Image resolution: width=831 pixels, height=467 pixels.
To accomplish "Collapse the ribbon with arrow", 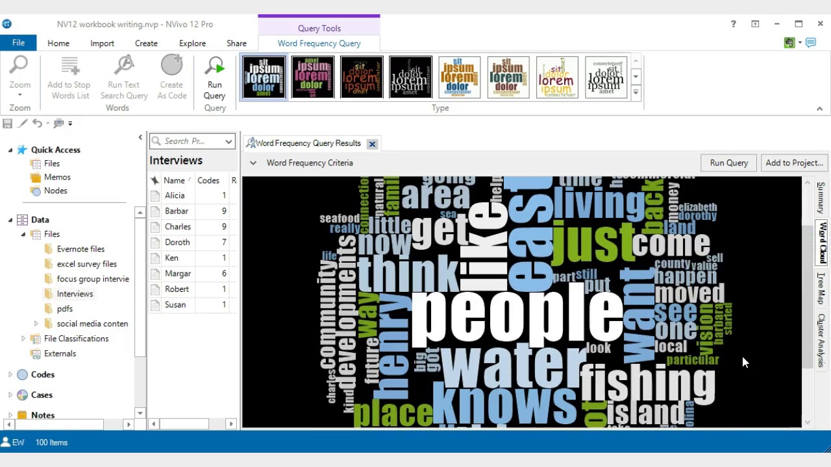I will [819, 108].
